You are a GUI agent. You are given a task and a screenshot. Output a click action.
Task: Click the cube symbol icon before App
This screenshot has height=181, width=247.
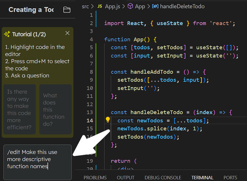pos(130,6)
